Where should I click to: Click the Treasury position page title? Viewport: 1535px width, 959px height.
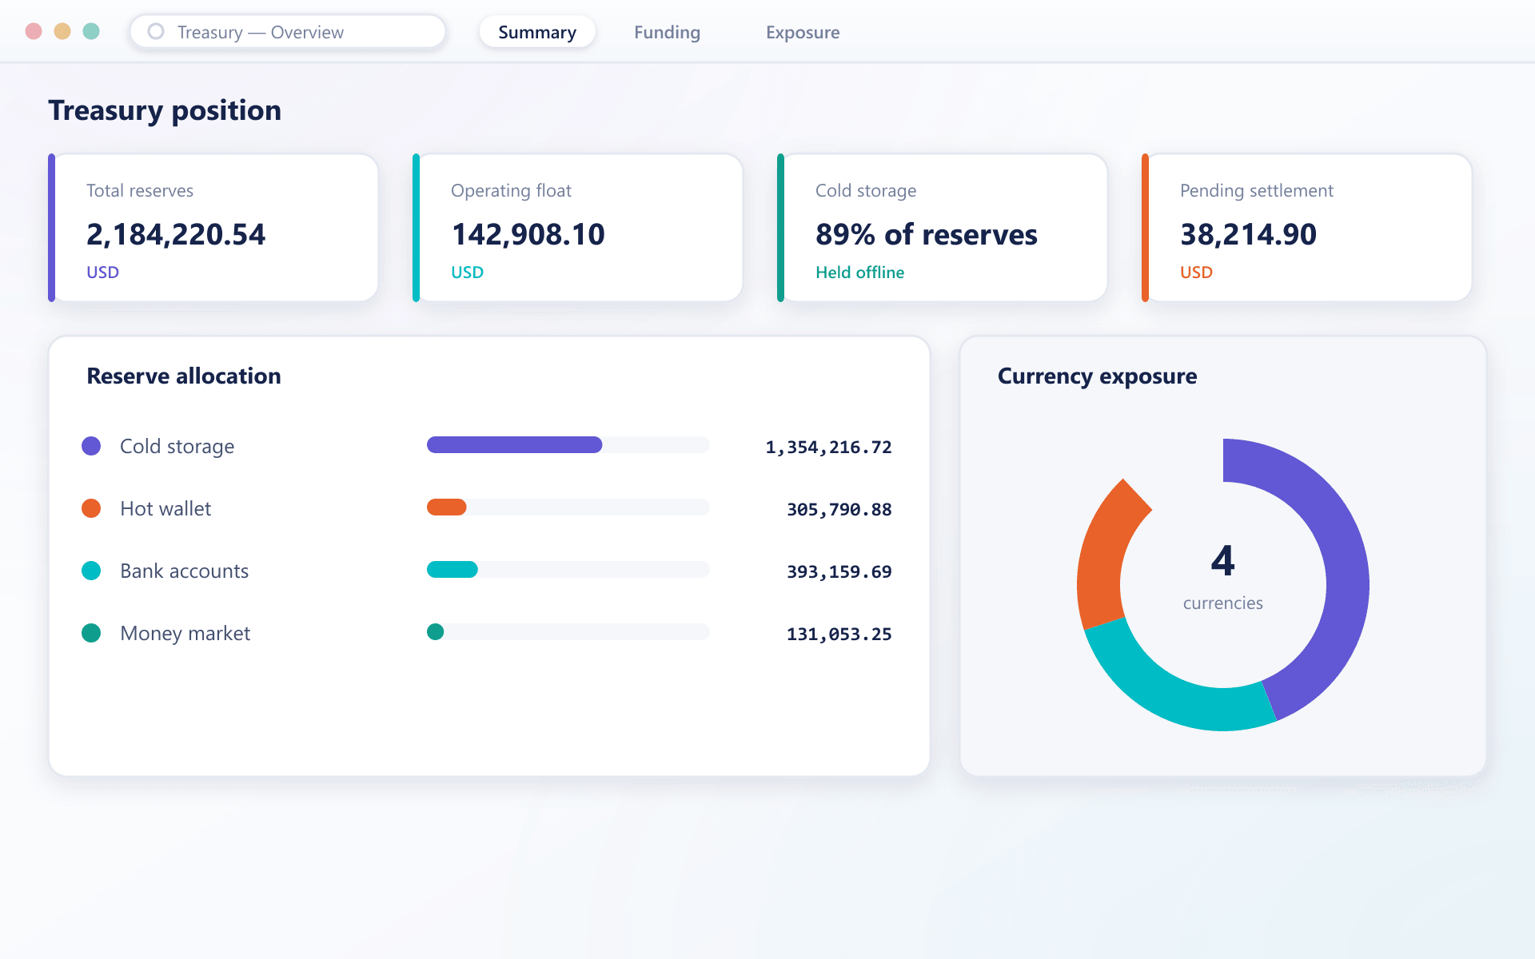[x=165, y=110]
